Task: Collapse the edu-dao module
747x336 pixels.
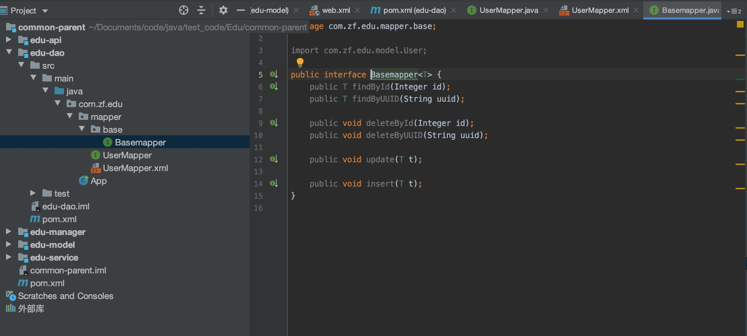Action: 9,52
